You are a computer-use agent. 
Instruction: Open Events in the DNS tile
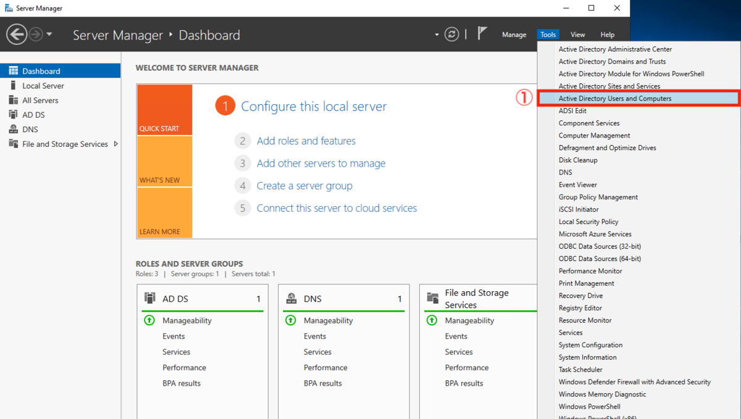click(315, 336)
